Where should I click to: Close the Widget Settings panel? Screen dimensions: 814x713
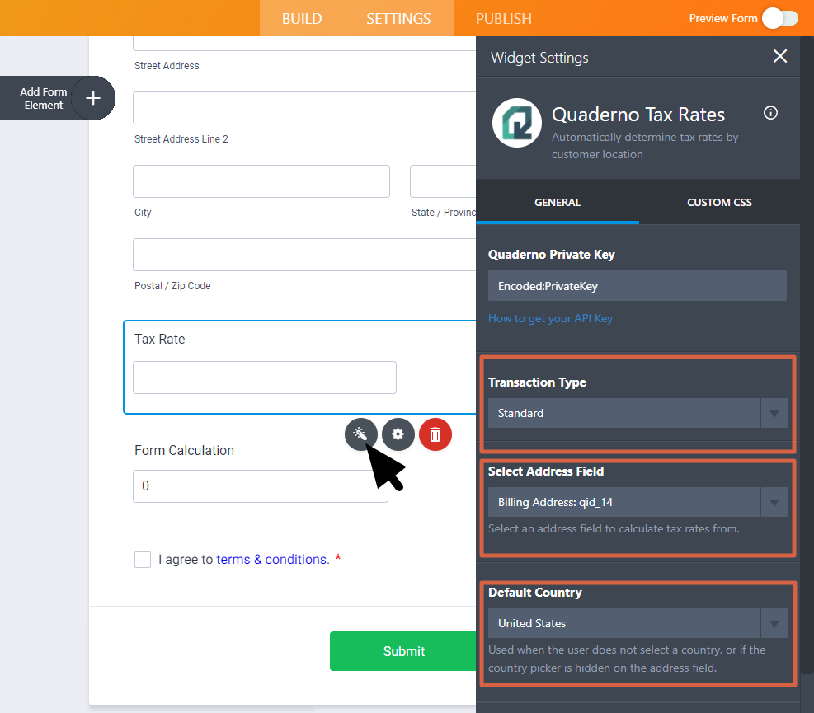point(779,56)
